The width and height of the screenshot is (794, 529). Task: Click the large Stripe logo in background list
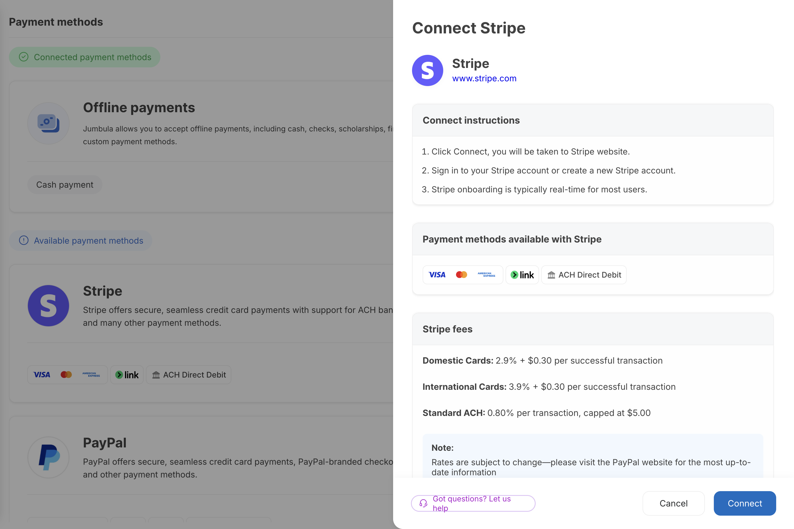coord(48,306)
